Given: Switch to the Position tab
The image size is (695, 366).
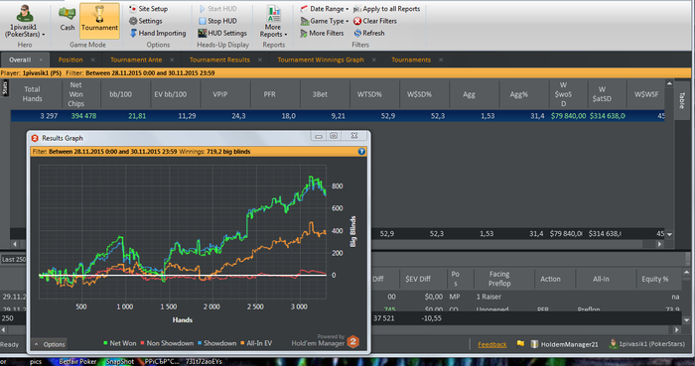Looking at the screenshot, I should (x=70, y=60).
